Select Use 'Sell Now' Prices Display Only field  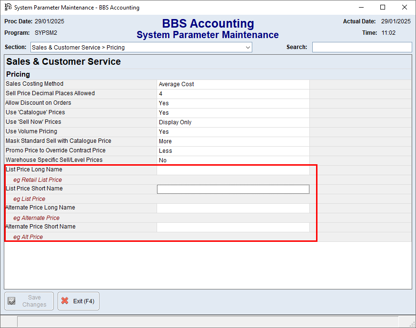click(233, 122)
